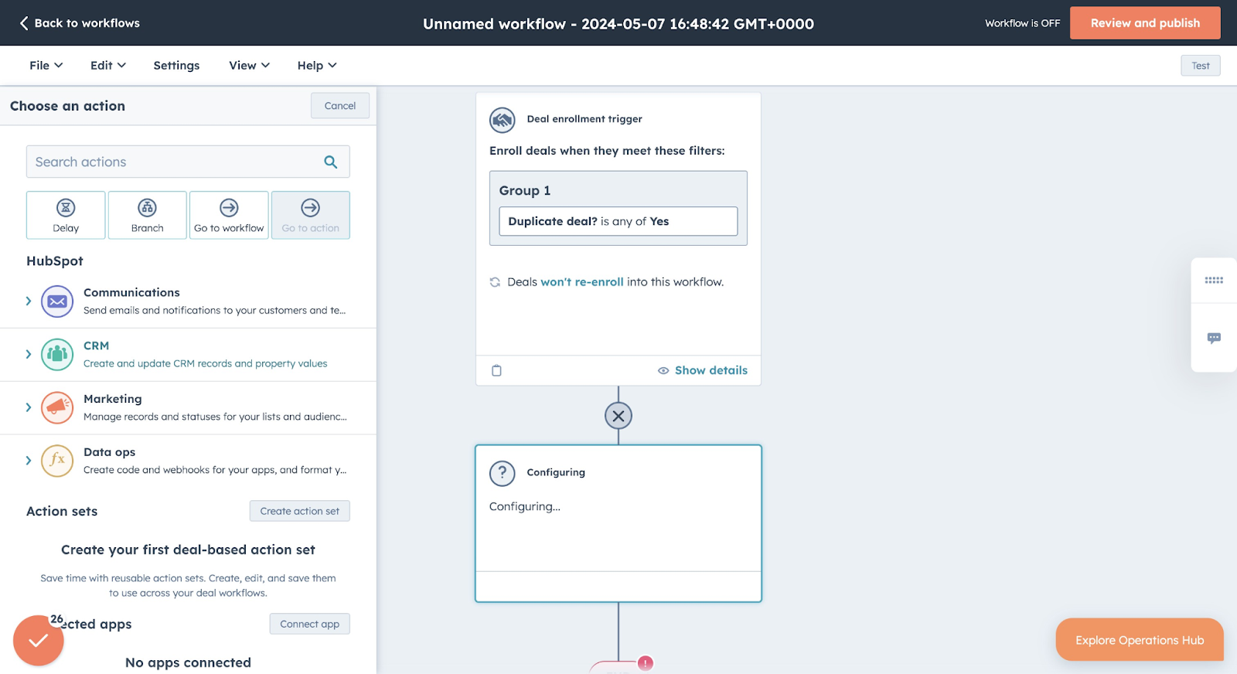Viewport: 1237px width, 674px height.
Task: Click the red alert badge on workflow
Action: tap(646, 663)
